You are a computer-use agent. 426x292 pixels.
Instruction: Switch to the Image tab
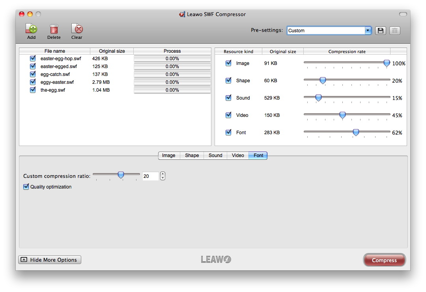tap(169, 155)
